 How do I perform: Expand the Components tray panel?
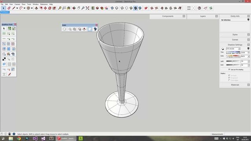[184, 16]
